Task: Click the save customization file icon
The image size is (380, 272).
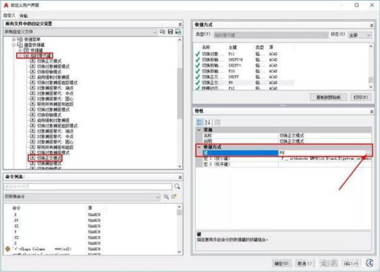Action: pyautogui.click(x=170, y=32)
